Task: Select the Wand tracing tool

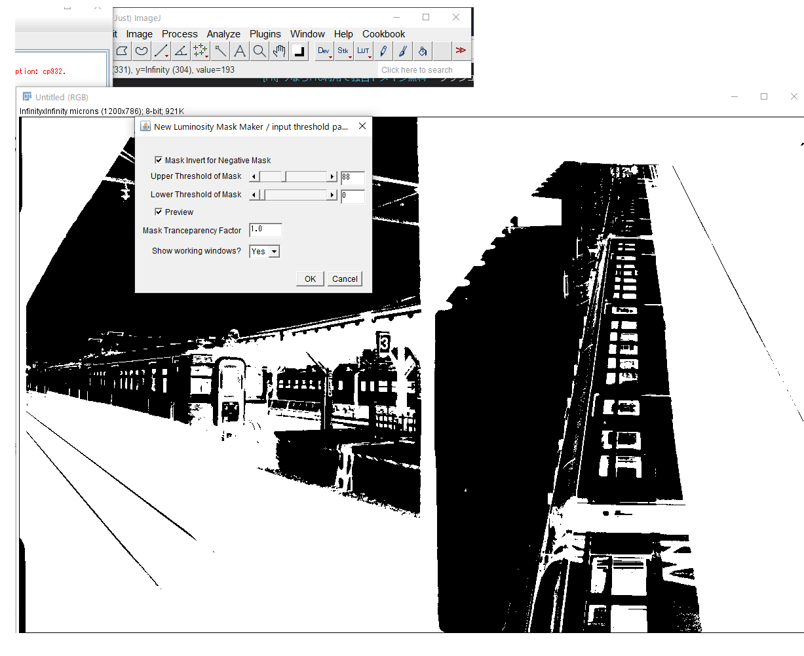Action: (220, 51)
